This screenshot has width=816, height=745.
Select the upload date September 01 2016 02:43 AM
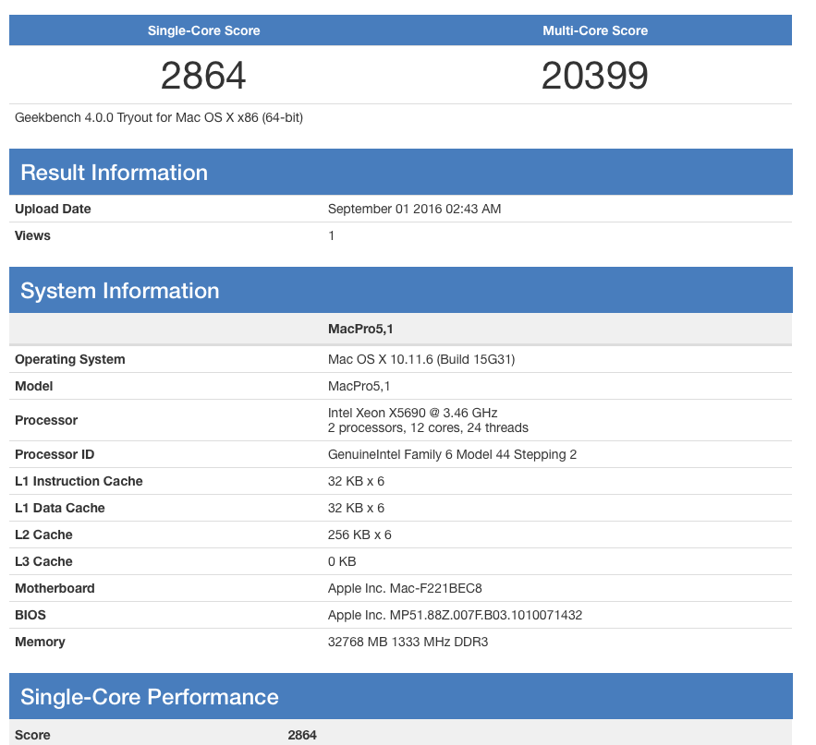tap(414, 209)
